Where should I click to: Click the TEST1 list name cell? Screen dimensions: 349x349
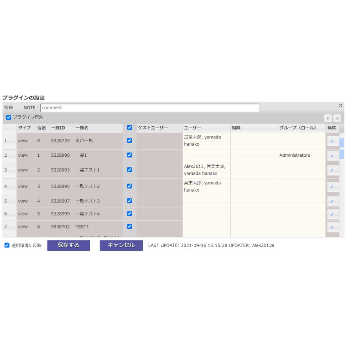point(98,226)
